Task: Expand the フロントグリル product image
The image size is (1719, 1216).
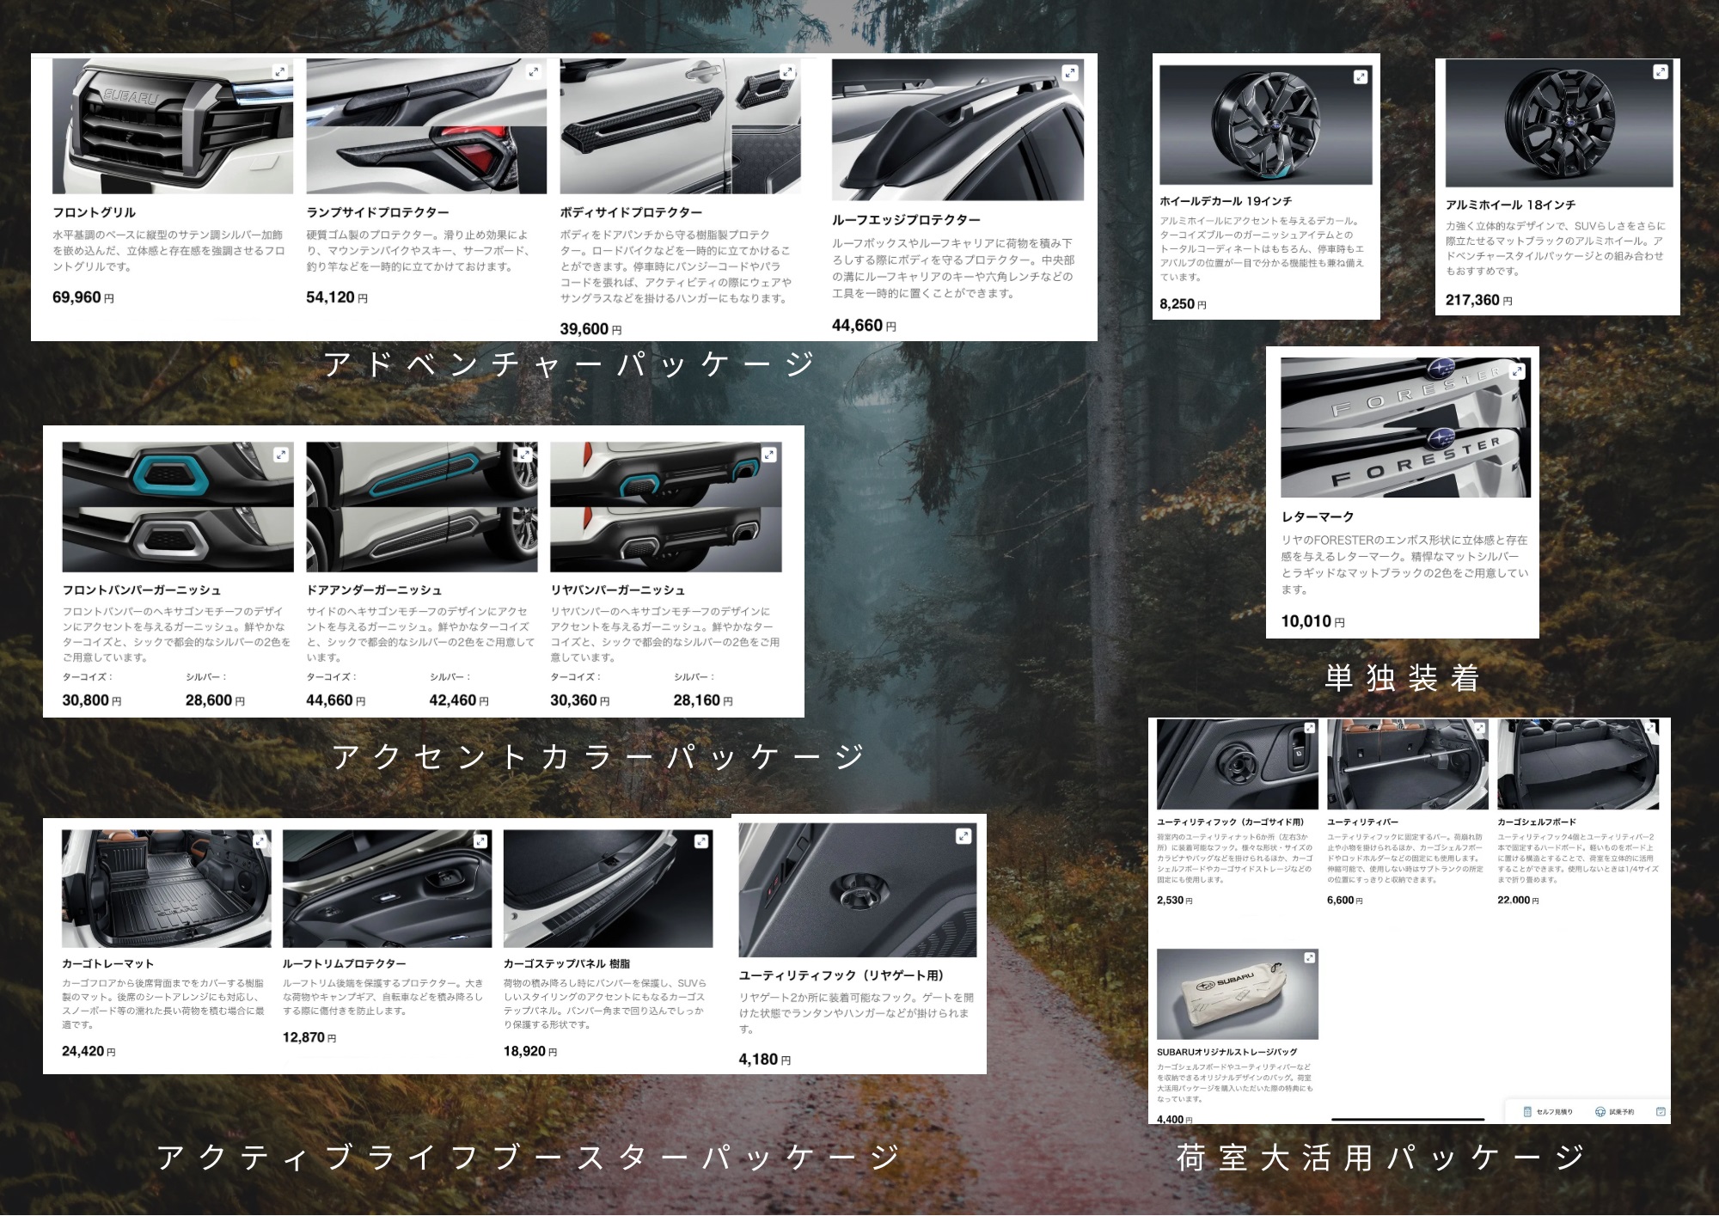Action: (x=280, y=72)
